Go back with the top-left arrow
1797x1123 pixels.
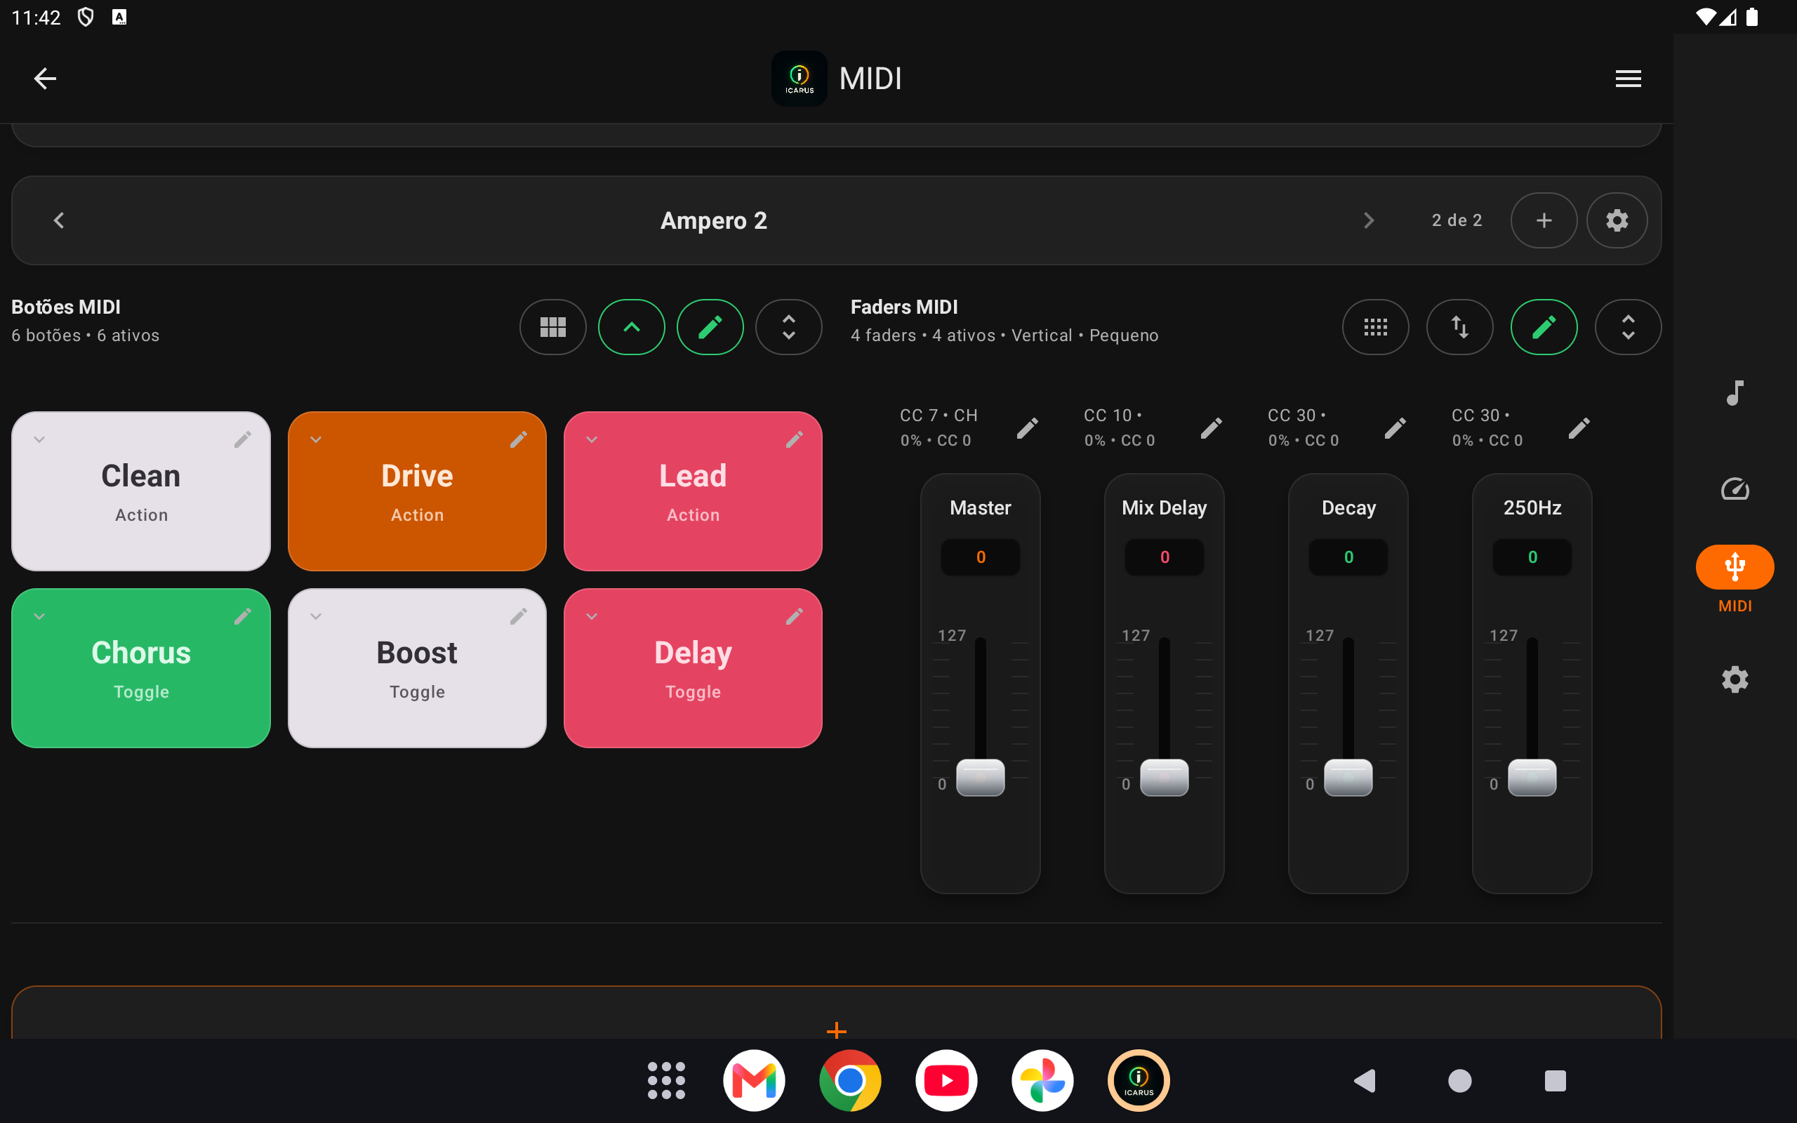(x=44, y=78)
